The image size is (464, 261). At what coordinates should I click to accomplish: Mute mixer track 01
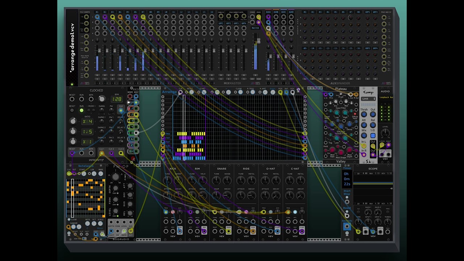97,75
